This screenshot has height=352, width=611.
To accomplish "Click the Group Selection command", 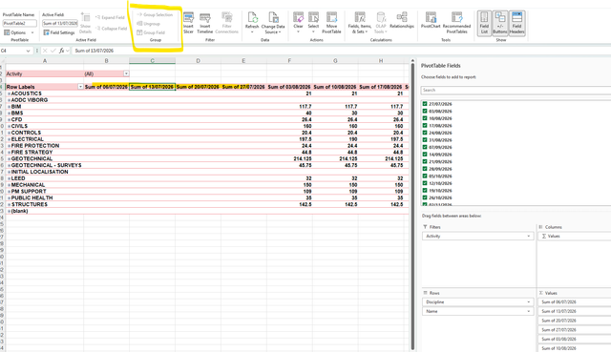I will click(x=155, y=15).
